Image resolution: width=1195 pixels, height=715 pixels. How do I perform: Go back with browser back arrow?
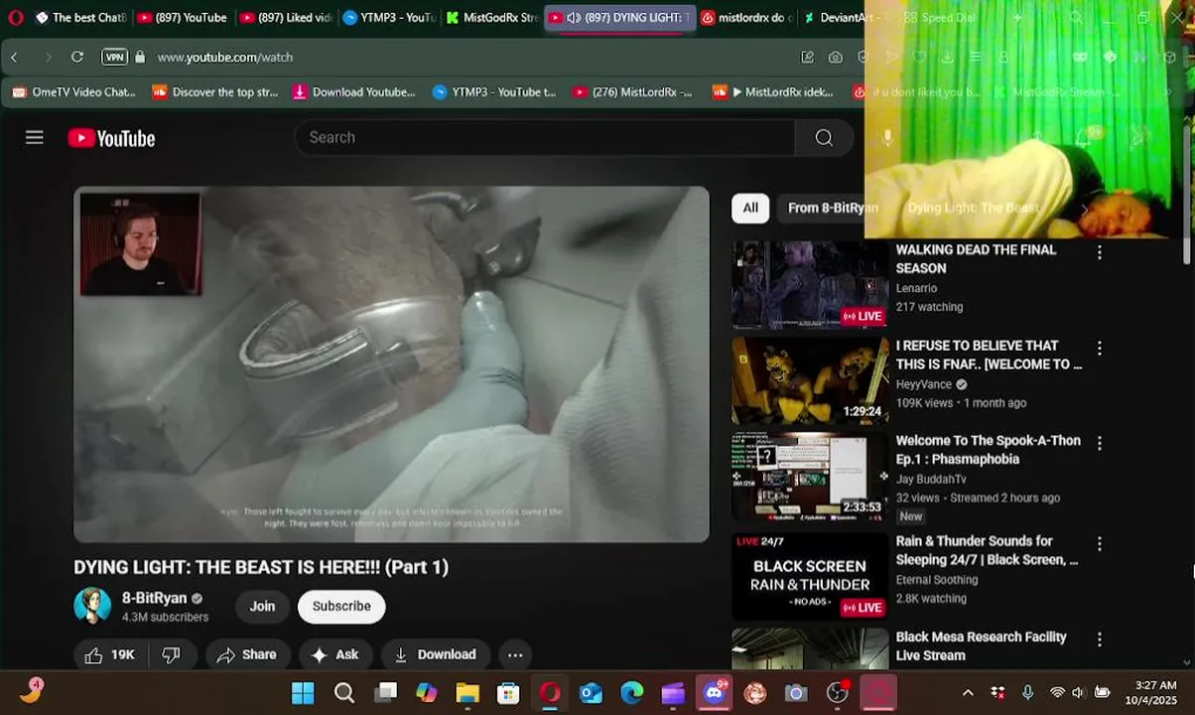click(x=15, y=58)
